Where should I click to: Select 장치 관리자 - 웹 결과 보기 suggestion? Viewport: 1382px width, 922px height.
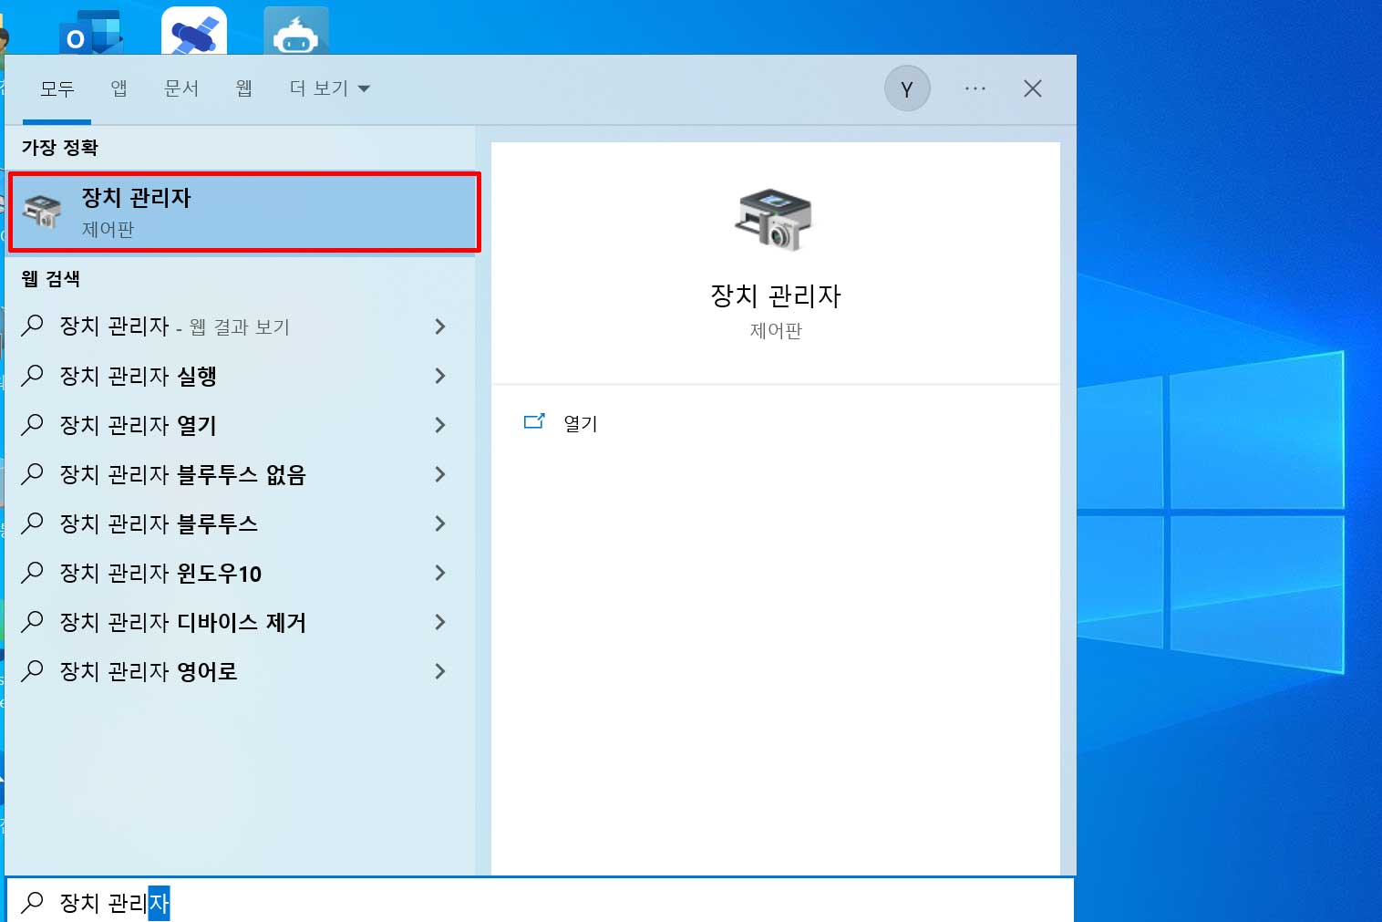tap(240, 326)
